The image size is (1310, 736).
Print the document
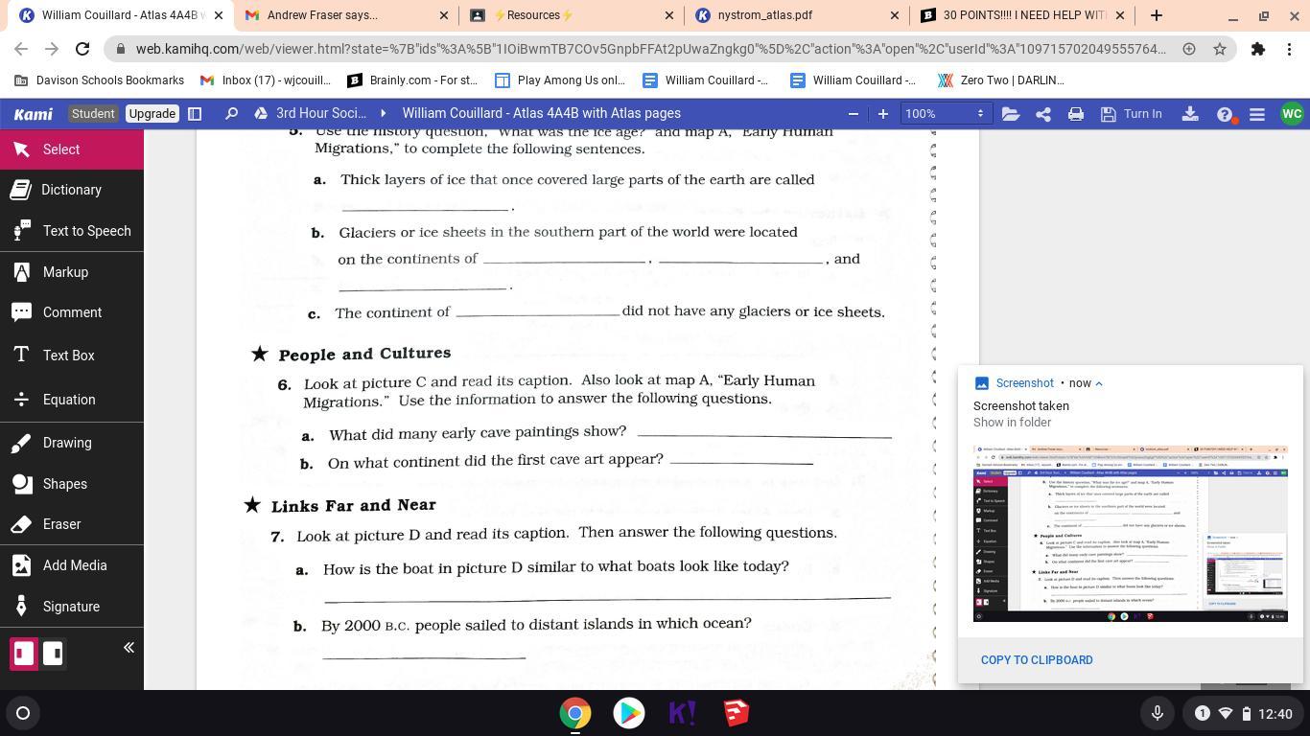point(1076,114)
